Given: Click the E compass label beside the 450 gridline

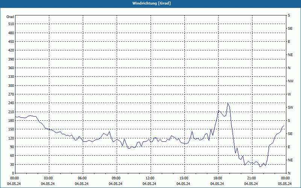Looking at the screenshot, I should pyautogui.click(x=289, y=42).
